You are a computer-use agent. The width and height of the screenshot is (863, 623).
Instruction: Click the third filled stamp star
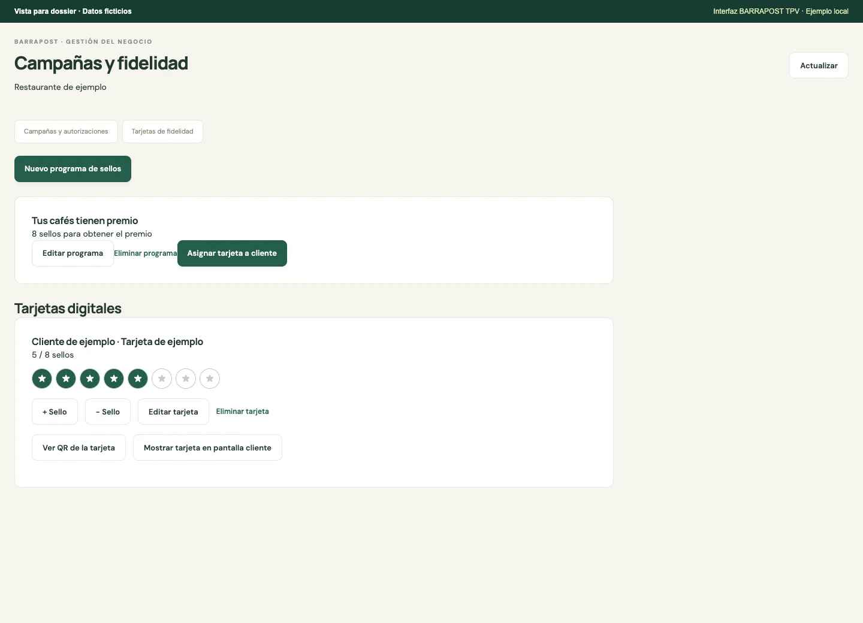(x=90, y=379)
